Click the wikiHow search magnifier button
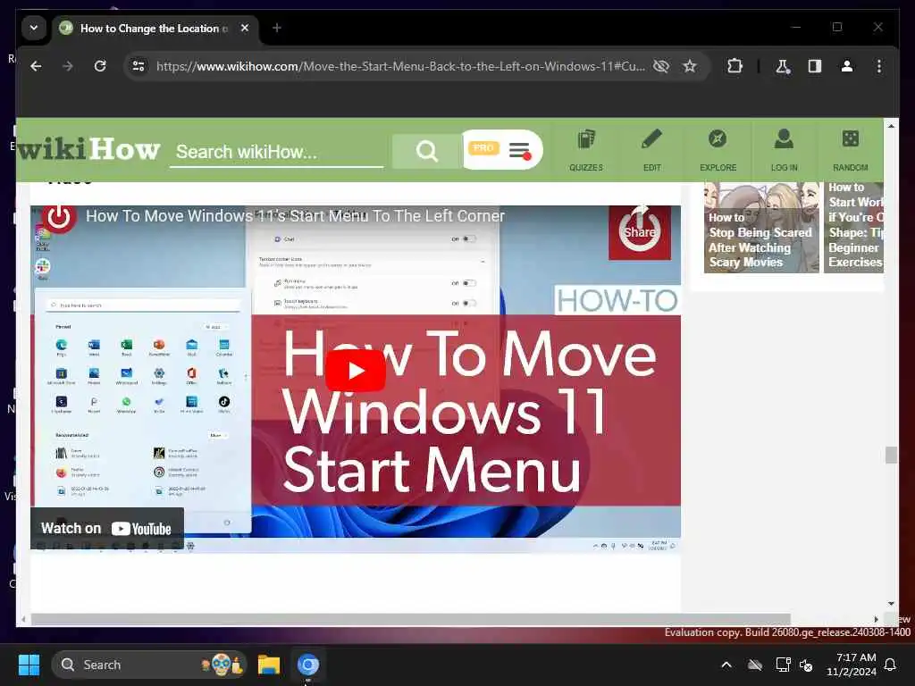 426,152
